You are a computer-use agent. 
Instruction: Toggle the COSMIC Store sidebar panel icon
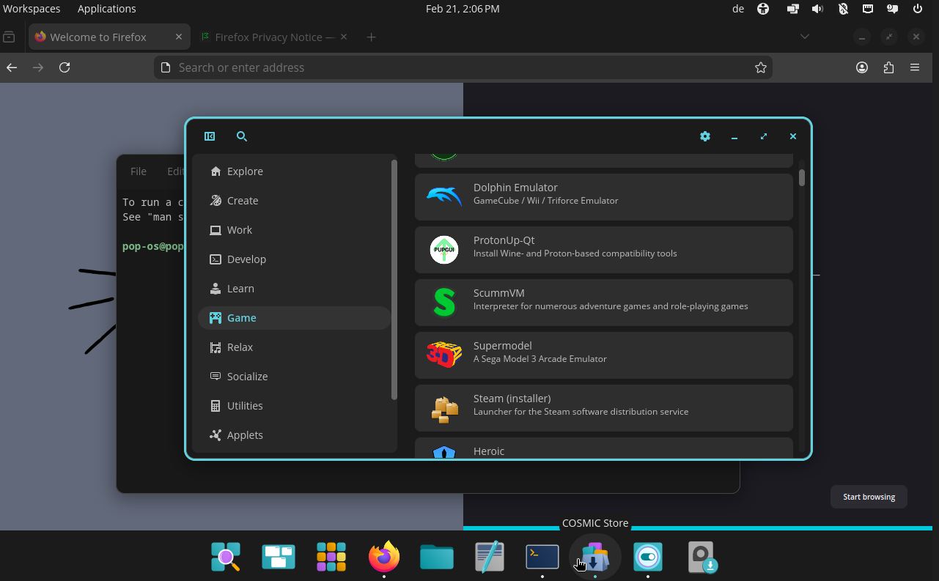(210, 136)
